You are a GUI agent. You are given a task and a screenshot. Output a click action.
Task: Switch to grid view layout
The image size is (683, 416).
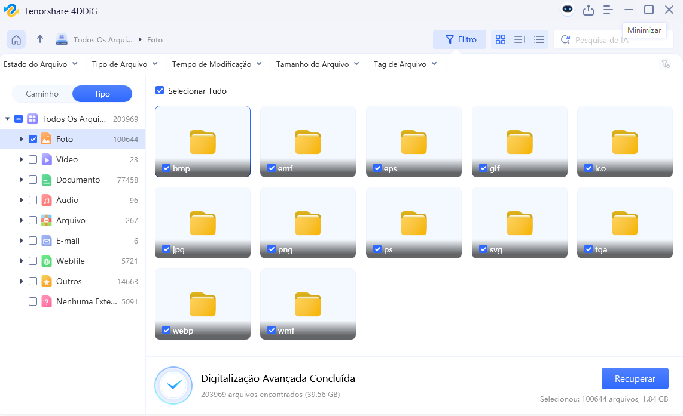tap(500, 39)
